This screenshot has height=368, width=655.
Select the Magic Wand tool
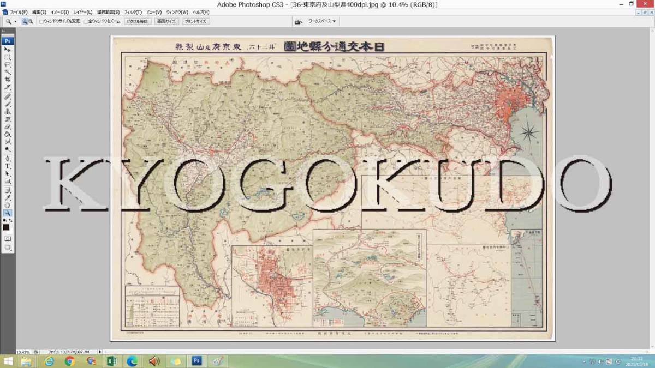click(x=8, y=72)
